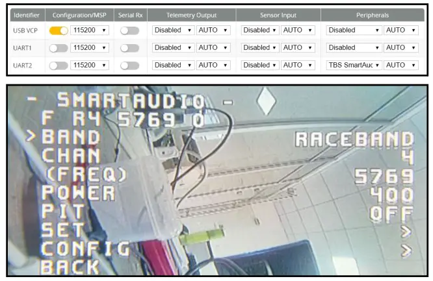The image size is (433, 281).
Task: Open USB VCP Sensor Input Disabled dropdown
Action: point(260,30)
